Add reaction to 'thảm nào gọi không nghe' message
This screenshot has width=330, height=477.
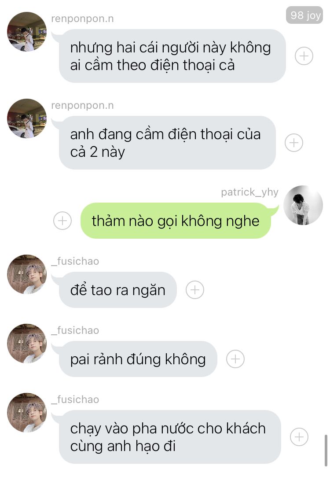pyautogui.click(x=62, y=221)
